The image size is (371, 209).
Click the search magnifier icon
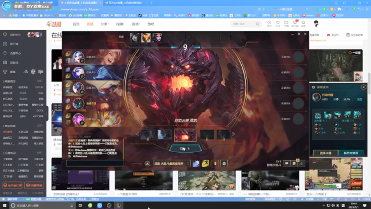pyautogui.click(x=257, y=24)
